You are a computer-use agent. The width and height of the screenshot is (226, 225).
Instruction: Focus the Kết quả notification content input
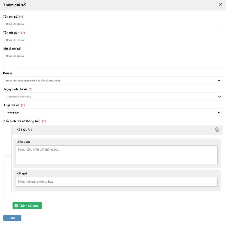pos(116,182)
